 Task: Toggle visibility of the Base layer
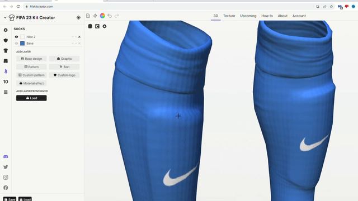(x=16, y=44)
